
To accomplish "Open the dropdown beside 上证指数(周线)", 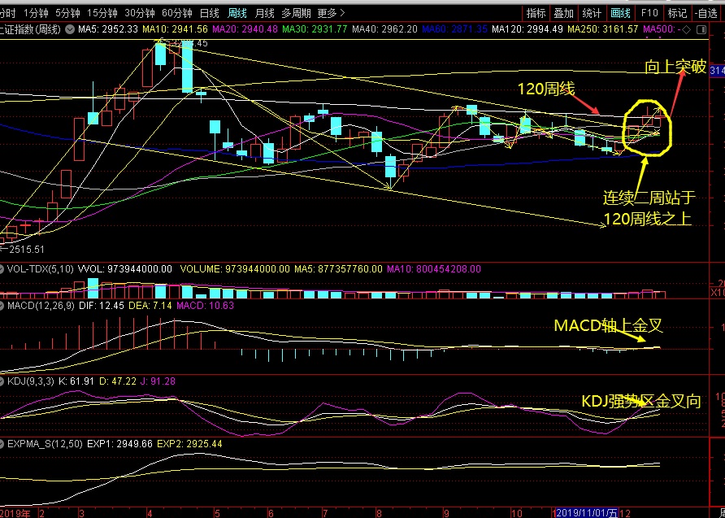I will pos(70,30).
